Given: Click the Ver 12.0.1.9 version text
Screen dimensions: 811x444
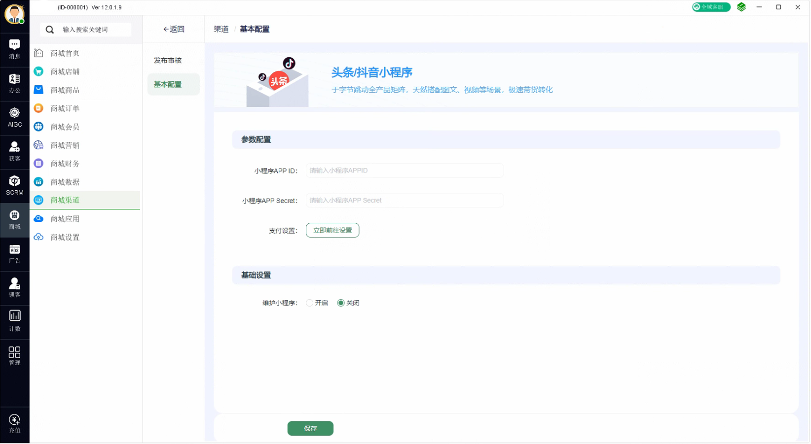Looking at the screenshot, I should point(107,7).
